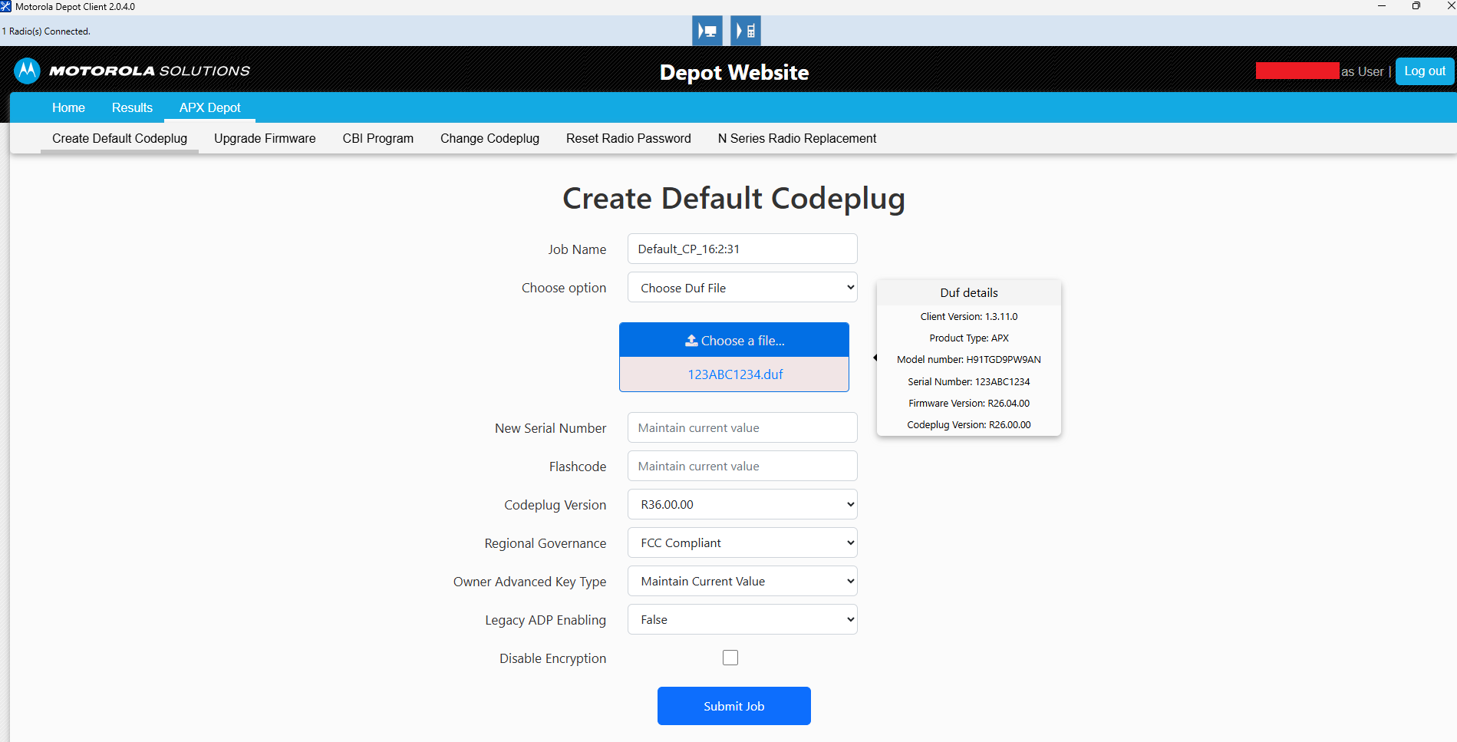Open the Reset Radio Password tab
Viewport: 1457px width, 742px height.
[628, 138]
